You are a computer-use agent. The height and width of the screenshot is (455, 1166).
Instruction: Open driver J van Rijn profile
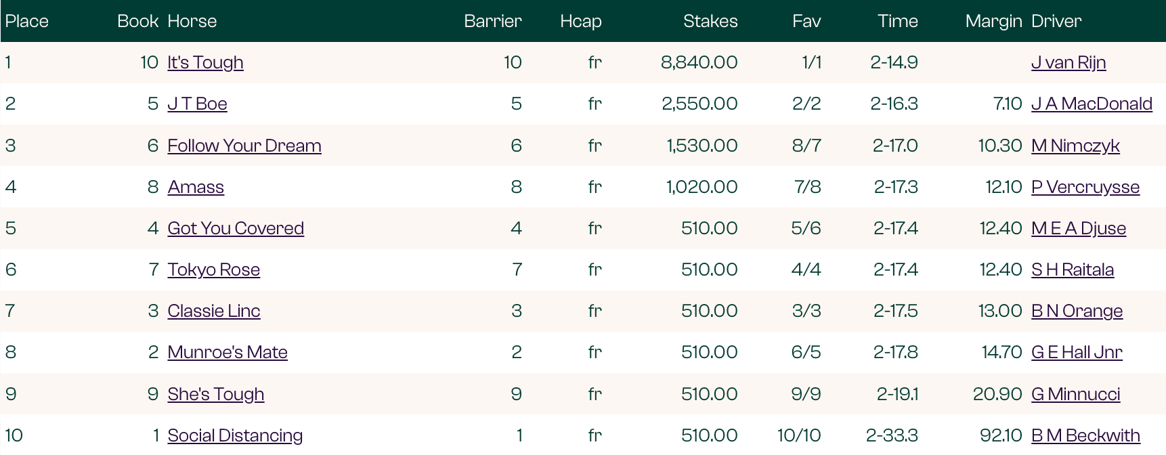pos(1068,62)
